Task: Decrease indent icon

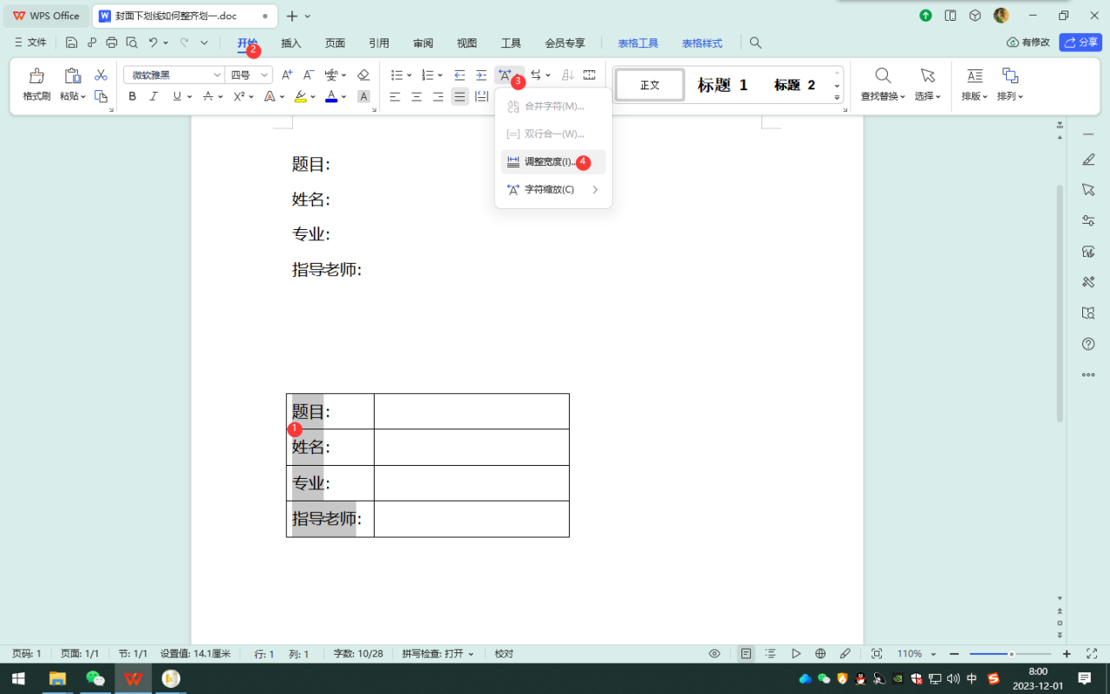Action: pyautogui.click(x=460, y=75)
